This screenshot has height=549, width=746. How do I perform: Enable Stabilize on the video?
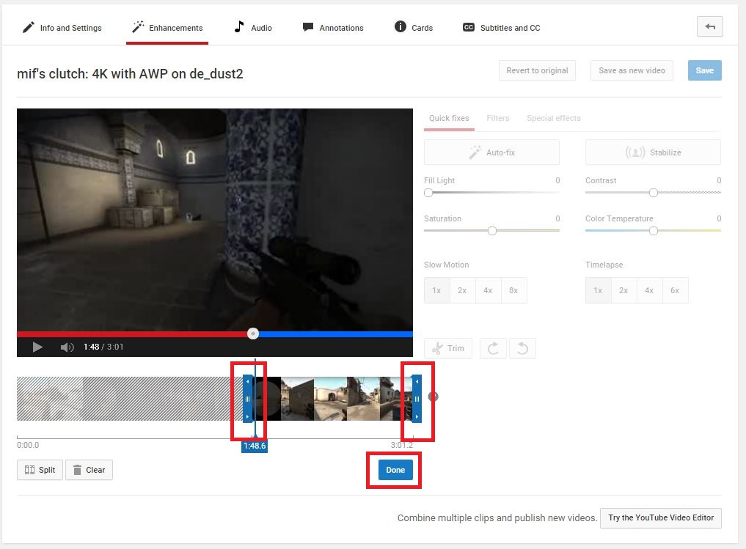click(x=654, y=152)
